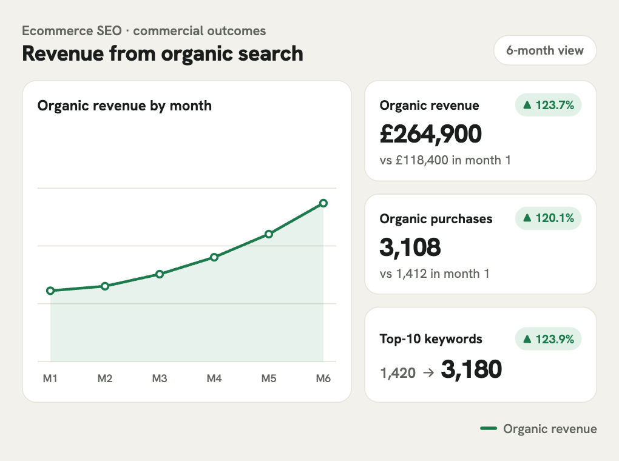Viewport: 619px width, 461px height.
Task: Click the 3,180 keywords value
Action: click(472, 369)
